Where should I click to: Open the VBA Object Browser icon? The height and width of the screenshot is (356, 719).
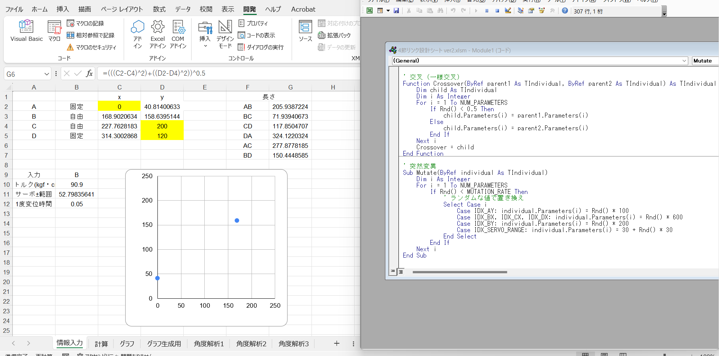coord(542,11)
